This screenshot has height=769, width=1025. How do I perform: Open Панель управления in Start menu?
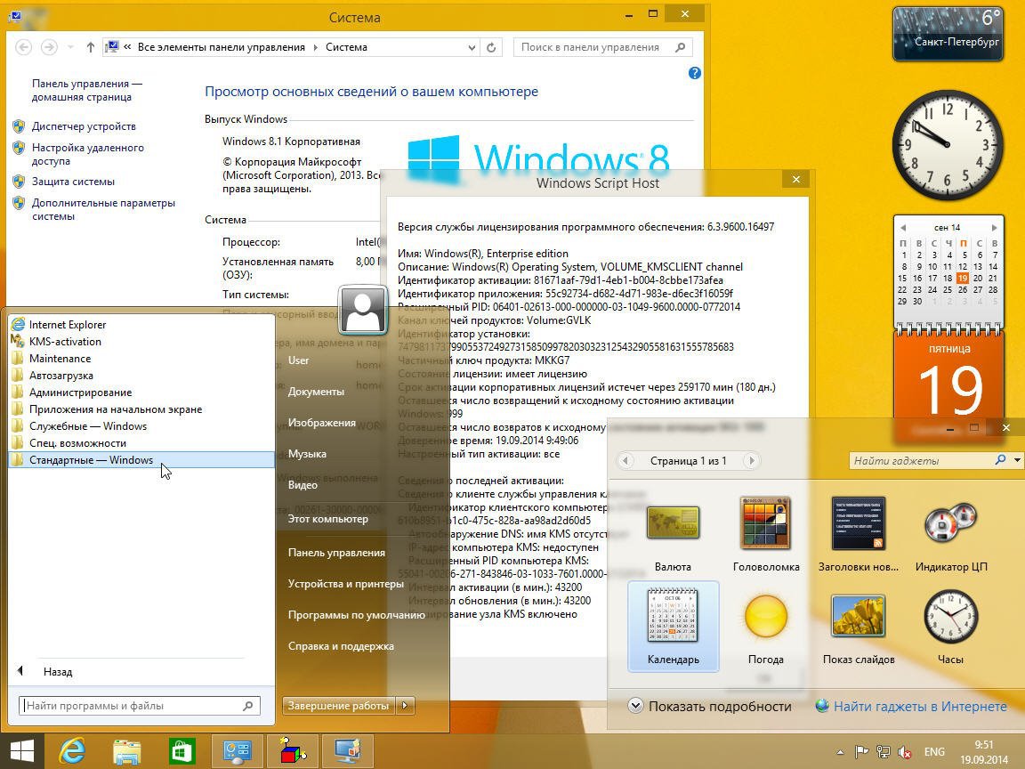tap(336, 553)
